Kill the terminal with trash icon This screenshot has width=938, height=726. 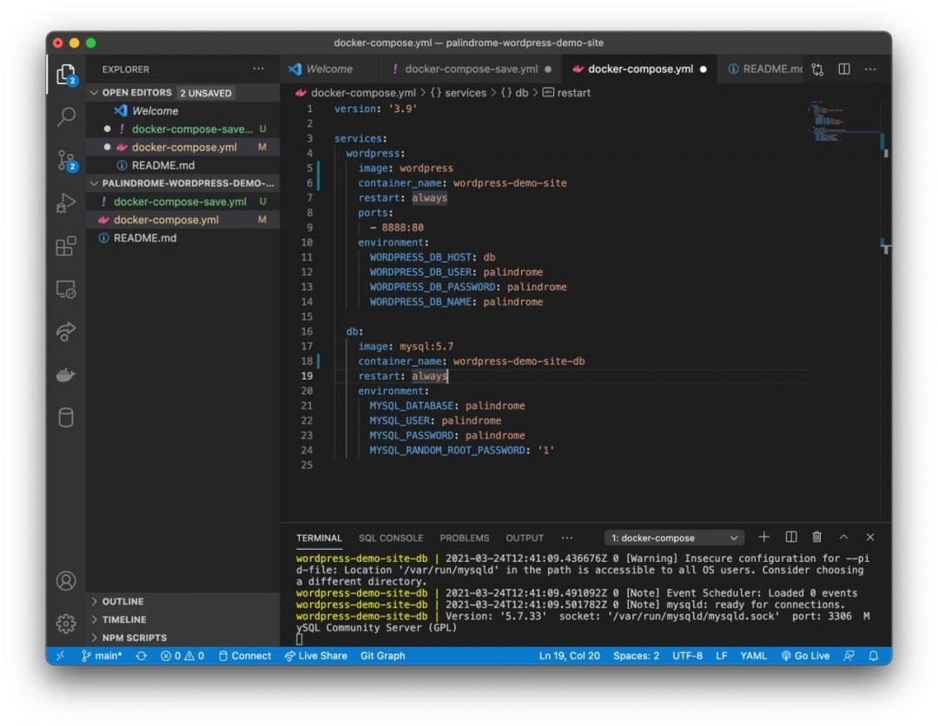[816, 538]
